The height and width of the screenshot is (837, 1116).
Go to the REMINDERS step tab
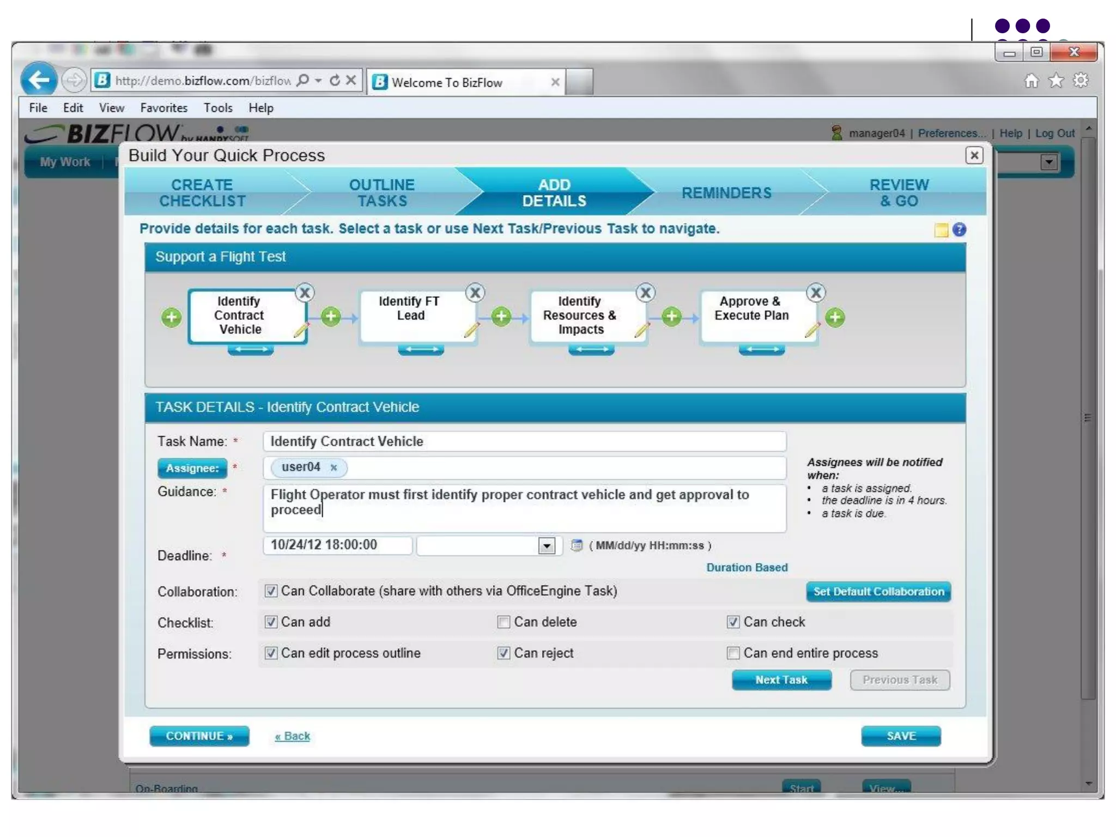coord(726,193)
